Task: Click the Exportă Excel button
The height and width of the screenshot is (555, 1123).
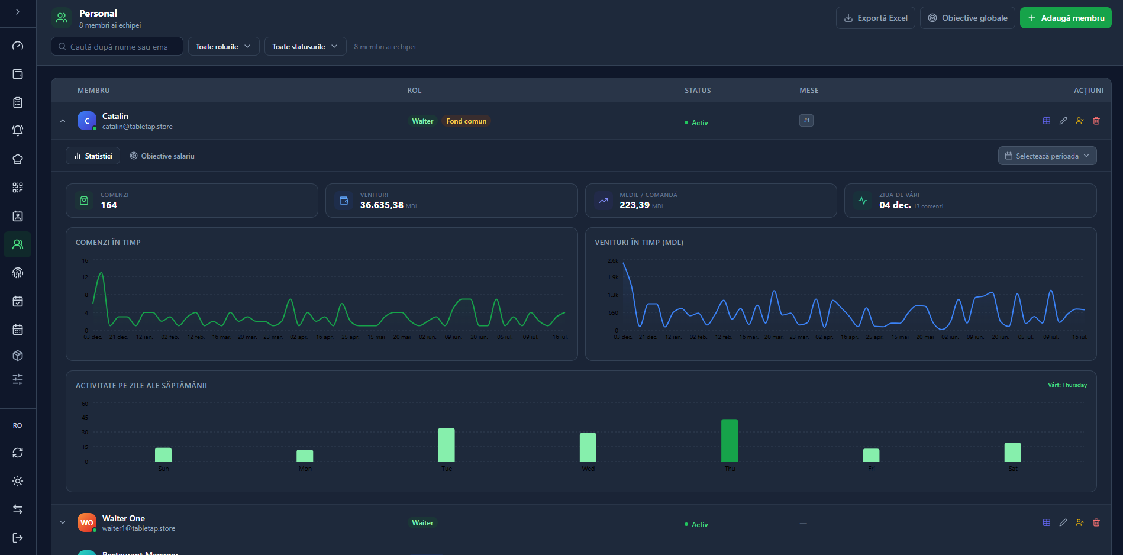Action: point(876,18)
